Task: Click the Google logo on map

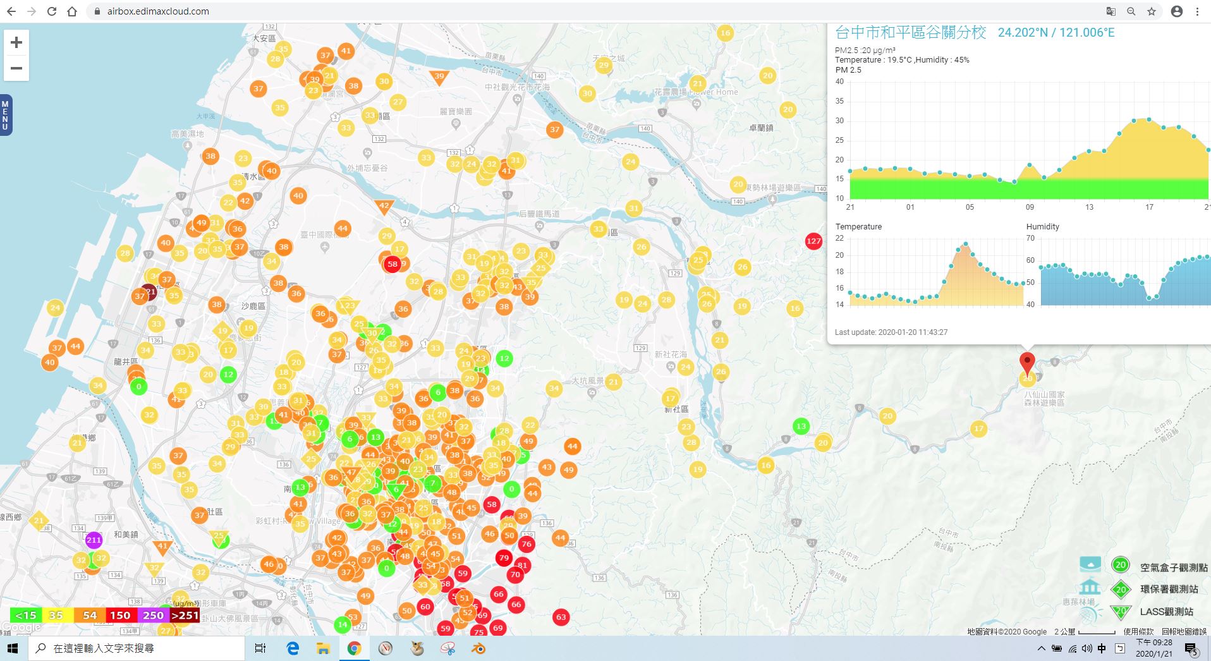Action: pos(21,628)
